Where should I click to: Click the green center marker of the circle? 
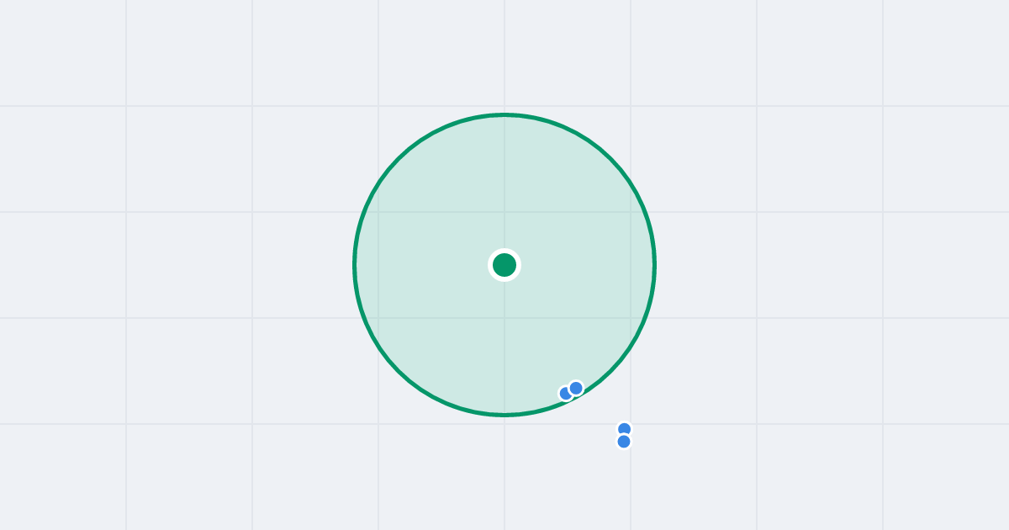(504, 265)
